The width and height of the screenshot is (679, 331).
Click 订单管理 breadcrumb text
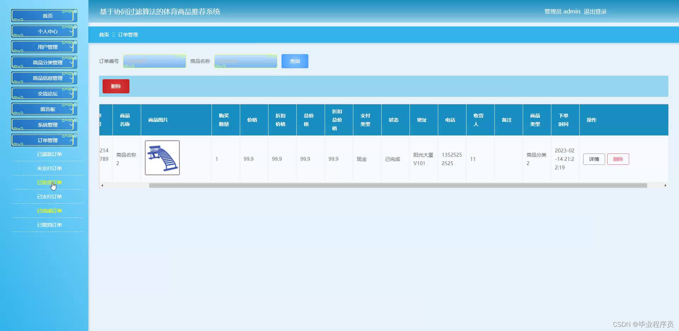pyautogui.click(x=128, y=35)
